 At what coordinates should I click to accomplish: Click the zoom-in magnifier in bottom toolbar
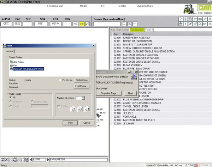click(x=6, y=160)
